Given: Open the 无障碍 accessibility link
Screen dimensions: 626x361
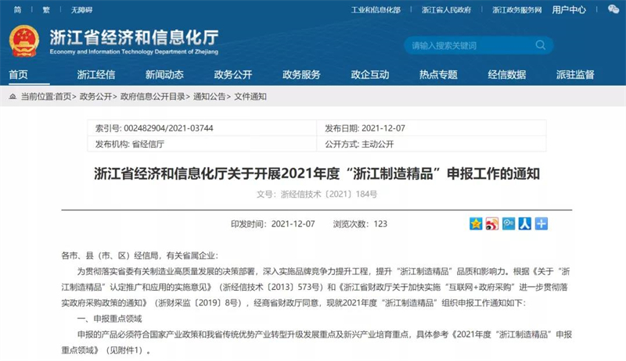Looking at the screenshot, I should tap(81, 9).
